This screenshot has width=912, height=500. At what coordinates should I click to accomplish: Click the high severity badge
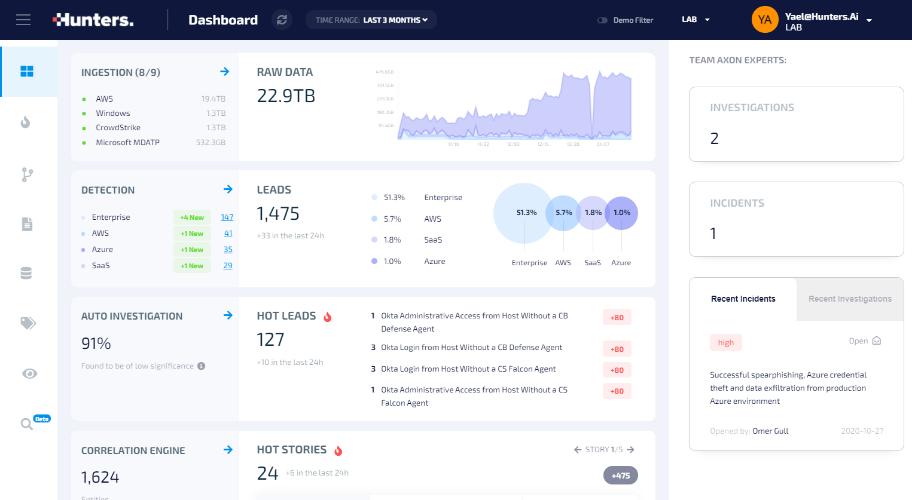[x=726, y=342]
